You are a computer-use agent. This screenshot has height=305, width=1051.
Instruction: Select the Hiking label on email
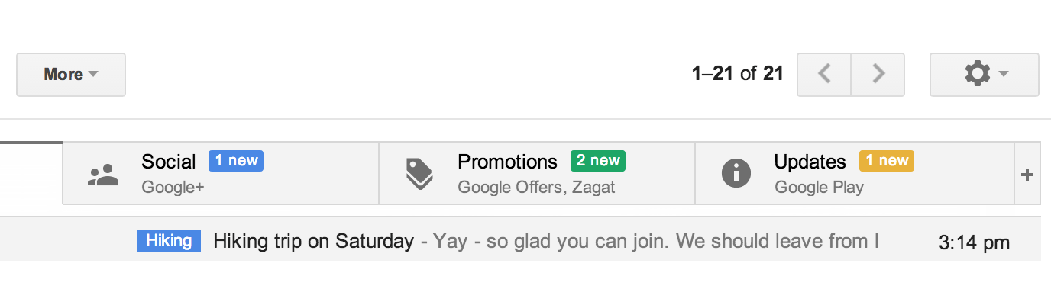click(x=169, y=241)
